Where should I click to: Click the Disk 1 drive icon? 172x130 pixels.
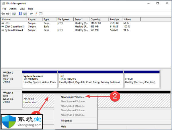[4, 92]
